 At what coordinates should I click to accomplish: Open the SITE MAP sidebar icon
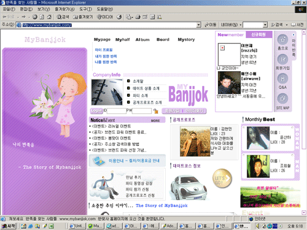coord(282,99)
